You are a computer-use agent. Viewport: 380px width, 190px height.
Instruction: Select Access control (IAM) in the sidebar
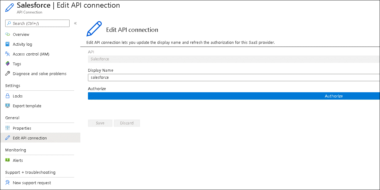coord(31,54)
